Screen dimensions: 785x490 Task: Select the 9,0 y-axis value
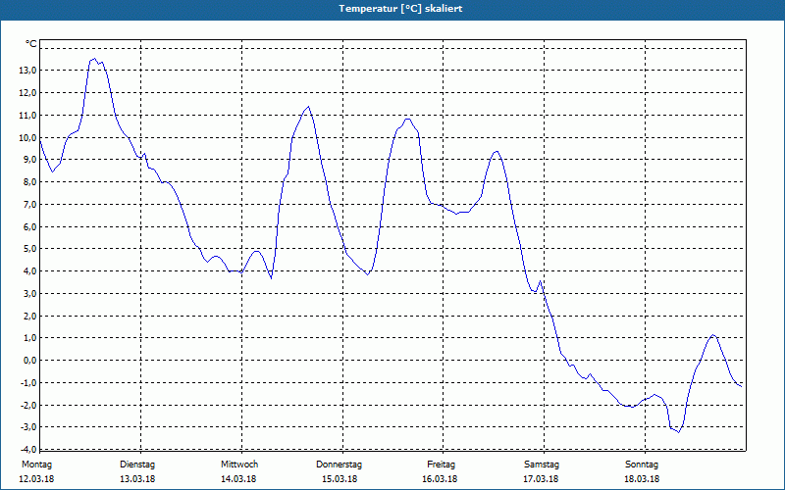29,160
